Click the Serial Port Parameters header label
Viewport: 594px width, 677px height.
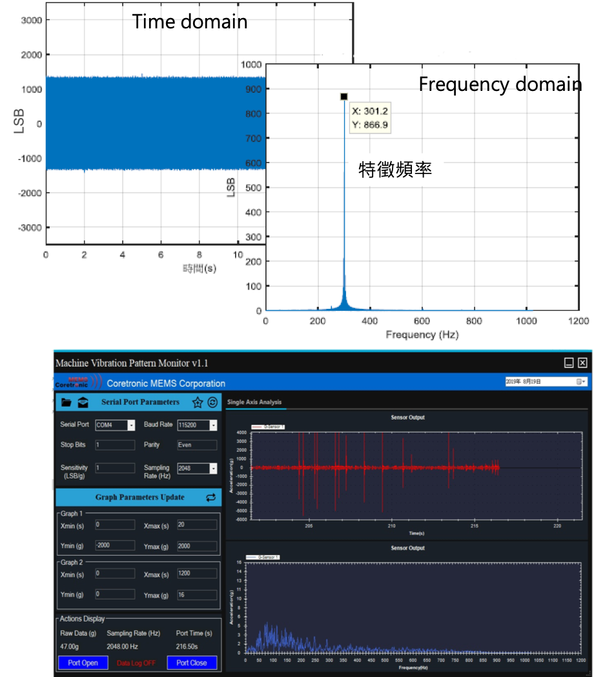(141, 402)
